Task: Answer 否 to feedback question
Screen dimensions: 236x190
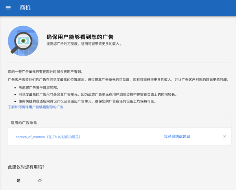Action: pyautogui.click(x=40, y=181)
